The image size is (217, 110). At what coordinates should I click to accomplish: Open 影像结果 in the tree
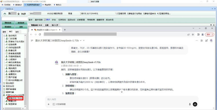coord(12,51)
